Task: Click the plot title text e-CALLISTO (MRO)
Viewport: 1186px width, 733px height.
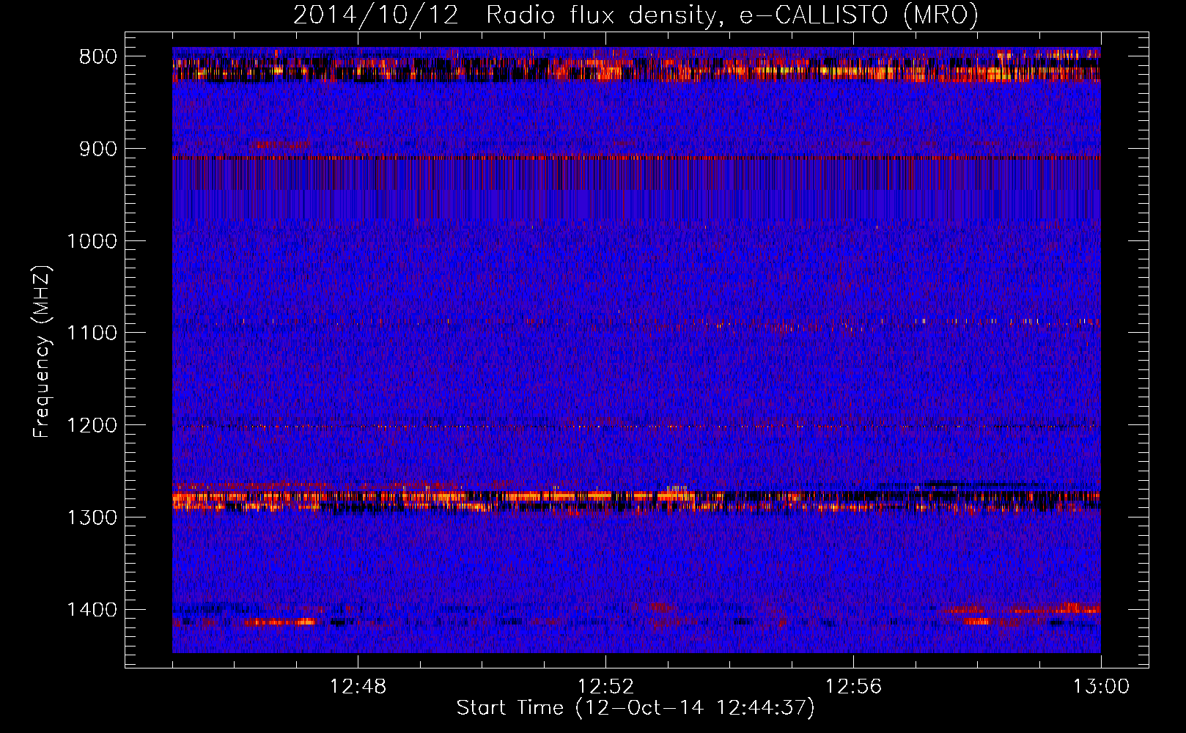Action: pyautogui.click(x=858, y=15)
